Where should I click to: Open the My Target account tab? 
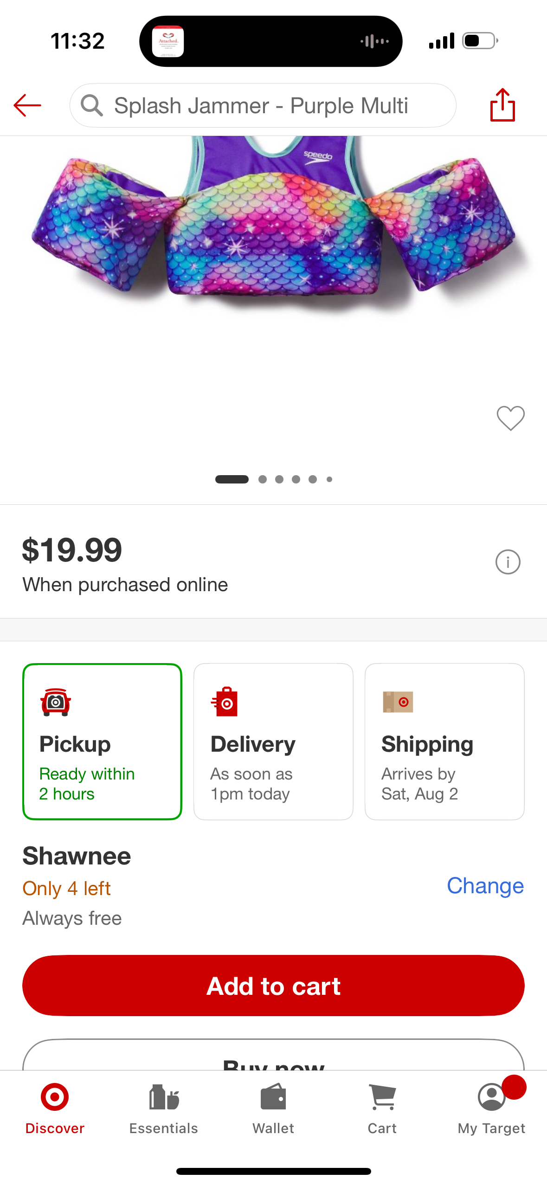(492, 1109)
